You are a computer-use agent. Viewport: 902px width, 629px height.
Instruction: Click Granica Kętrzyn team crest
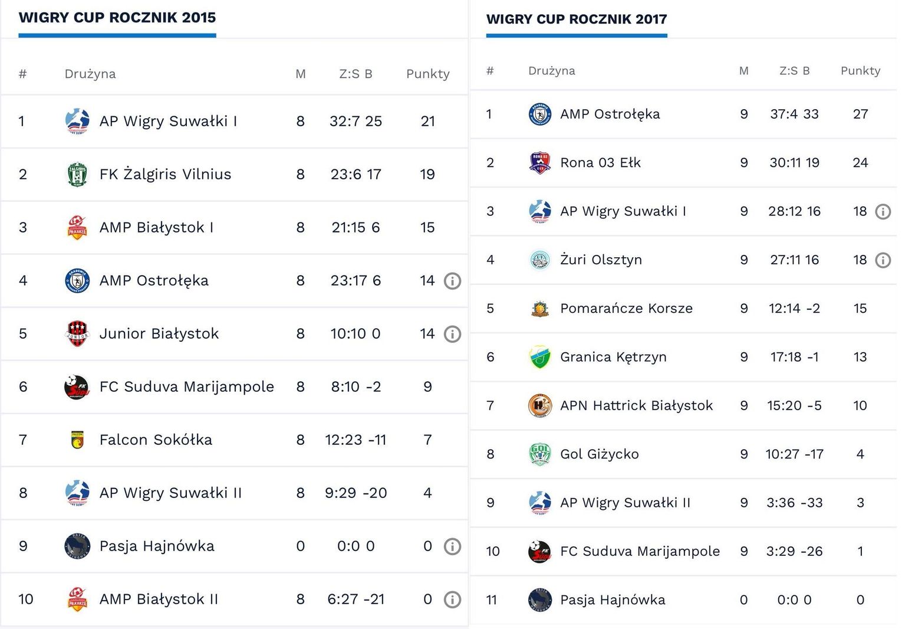(540, 357)
